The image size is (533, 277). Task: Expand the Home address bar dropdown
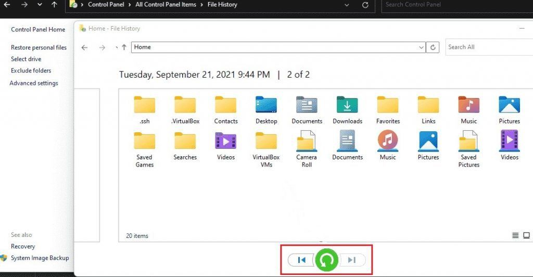tap(422, 47)
